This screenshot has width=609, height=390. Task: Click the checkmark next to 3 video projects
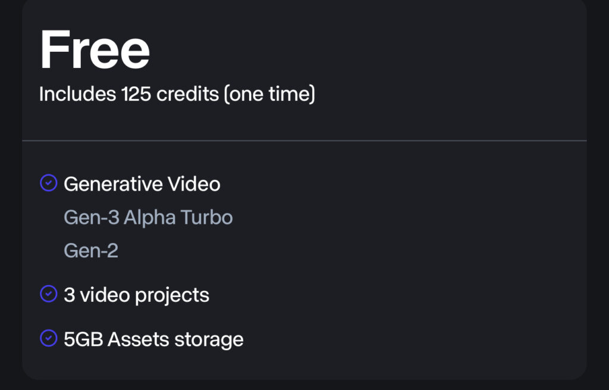[x=48, y=294]
